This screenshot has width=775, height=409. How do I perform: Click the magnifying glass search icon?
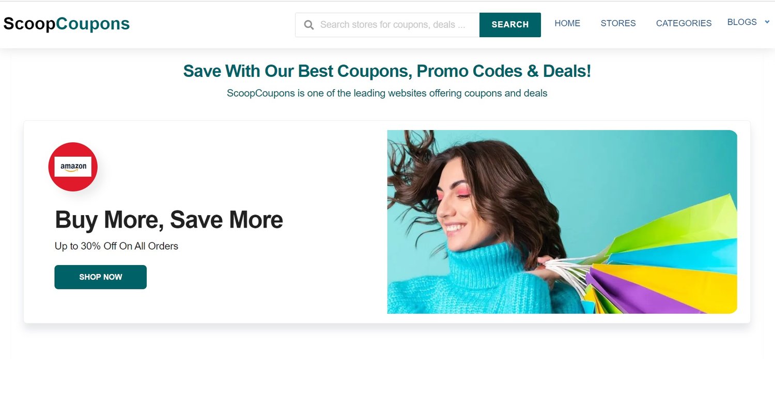tap(309, 25)
